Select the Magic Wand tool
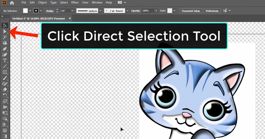Screen dimensions: 265x139 click(x=5, y=37)
